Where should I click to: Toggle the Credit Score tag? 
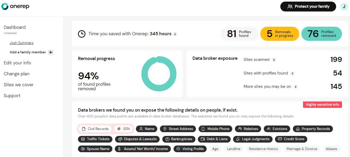tap(291, 139)
